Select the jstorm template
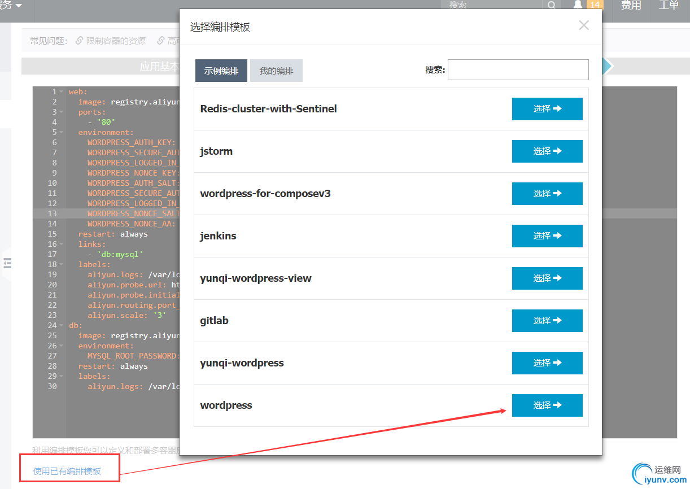 pos(547,151)
